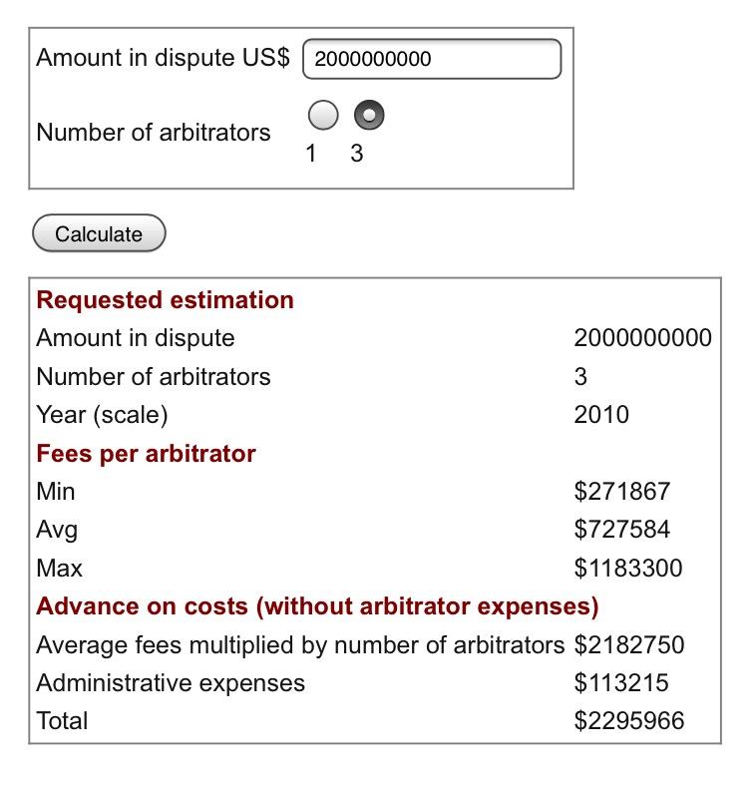751x785 pixels.
Task: Click the Fees per arbitrator heading
Action: (x=146, y=454)
